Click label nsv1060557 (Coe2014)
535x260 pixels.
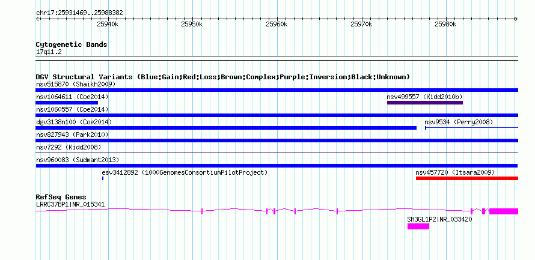72,109
